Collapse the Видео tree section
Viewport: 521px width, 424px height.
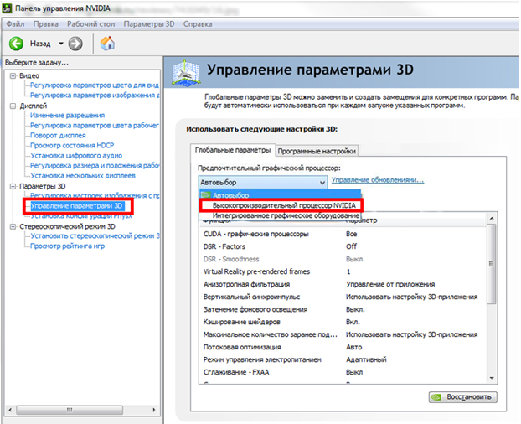13,75
